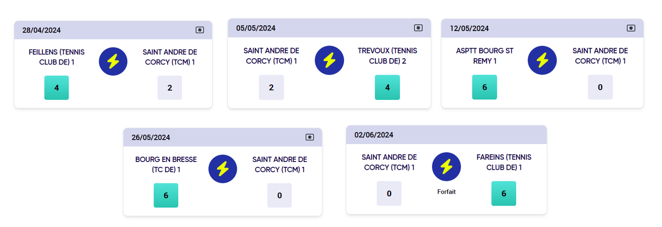Screen dimensions: 662x227
Task: Open the FAREINS (TENNIS CLUB DE) 1 team
Action: [504, 162]
